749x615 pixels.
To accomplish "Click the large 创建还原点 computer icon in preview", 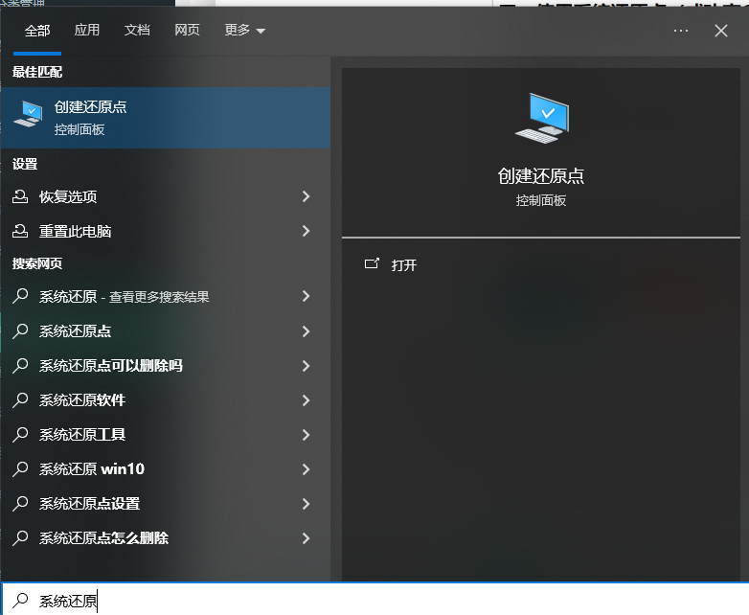I will (542, 118).
